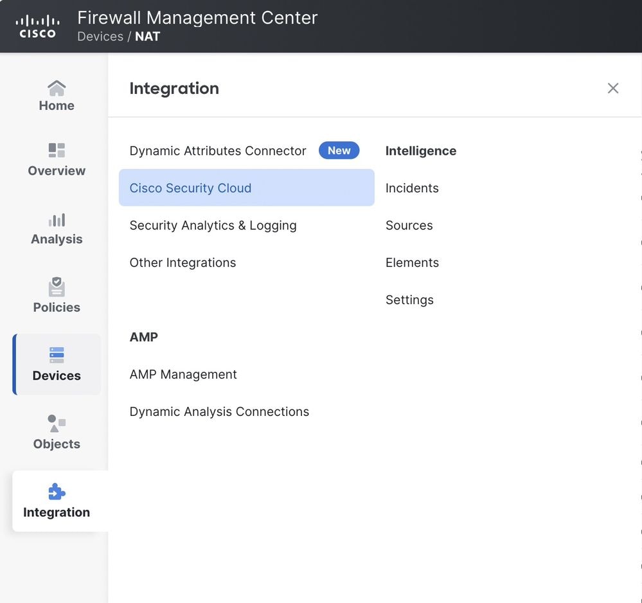The image size is (642, 603).
Task: Choose Other Integrations
Action: (x=183, y=263)
